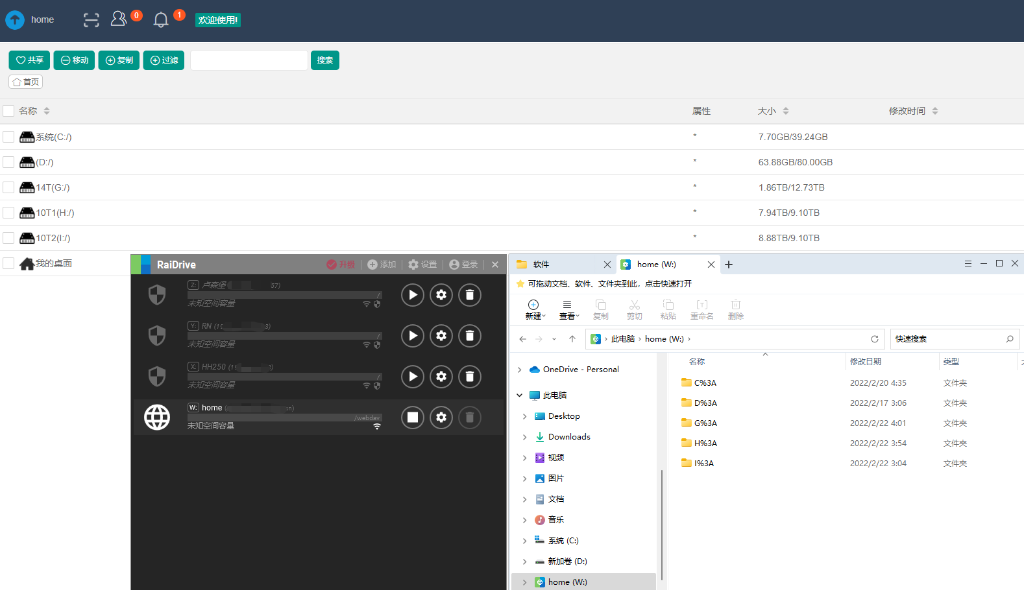Click the 搜索 button
This screenshot has height=590, width=1024.
[324, 60]
